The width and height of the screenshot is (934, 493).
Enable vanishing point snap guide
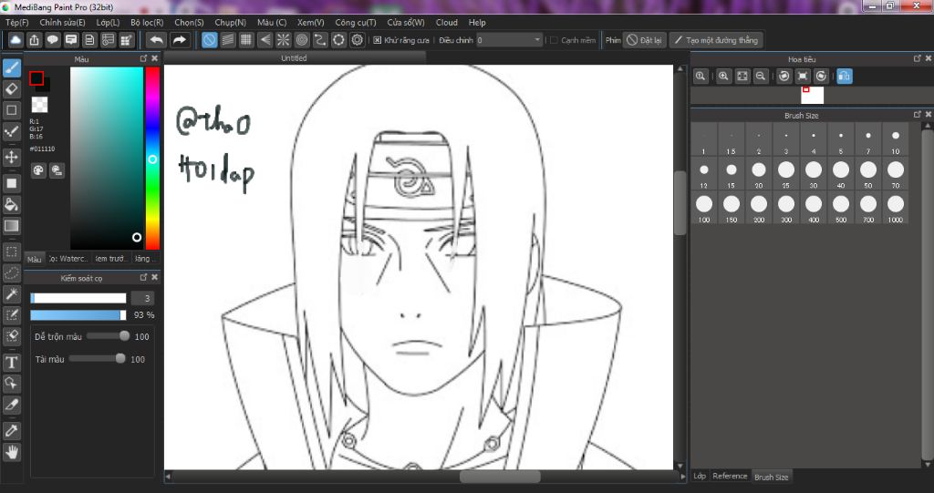(x=265, y=40)
